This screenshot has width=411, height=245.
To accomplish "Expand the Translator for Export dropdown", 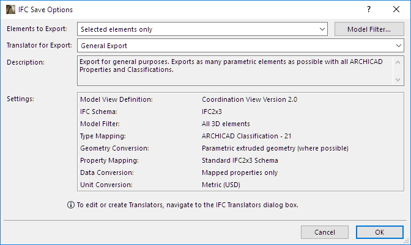I will [240, 45].
